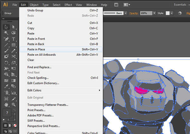
Task: Select the Gradient tool
Action: tap(13, 80)
